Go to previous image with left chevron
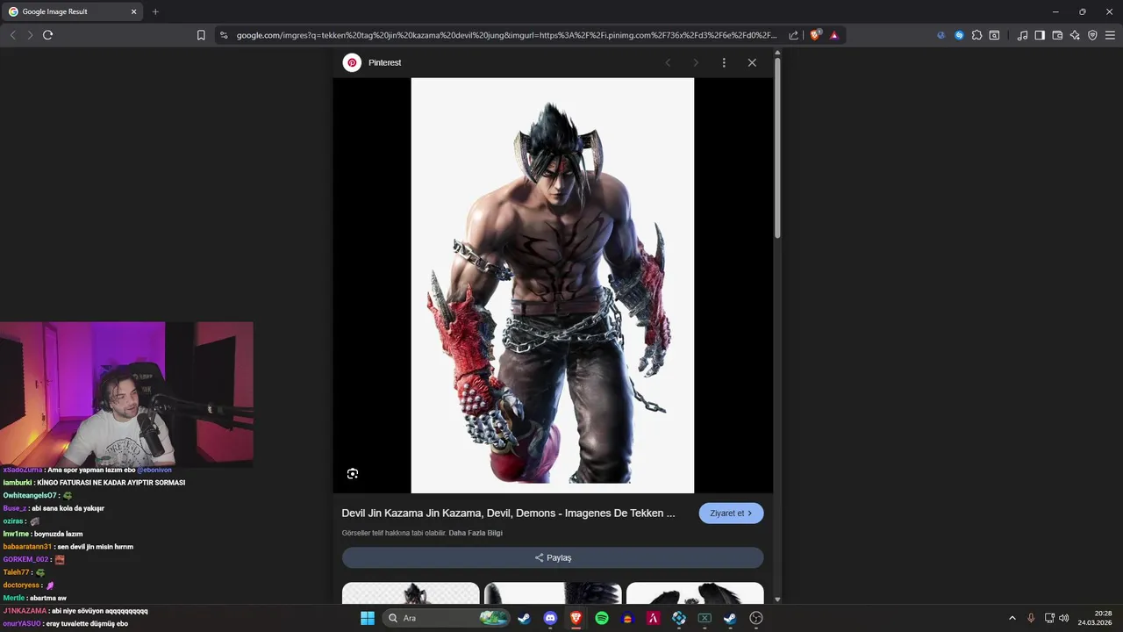 [668, 62]
